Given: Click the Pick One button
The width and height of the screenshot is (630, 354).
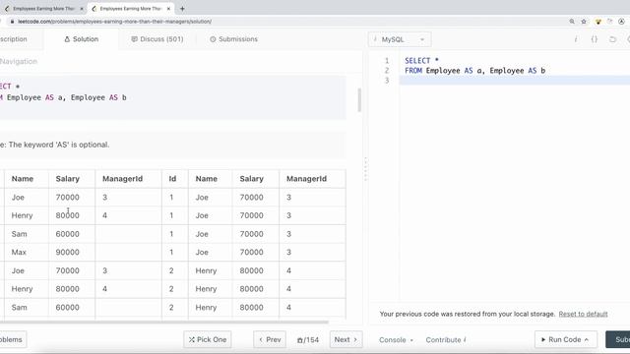Looking at the screenshot, I should click(x=208, y=339).
